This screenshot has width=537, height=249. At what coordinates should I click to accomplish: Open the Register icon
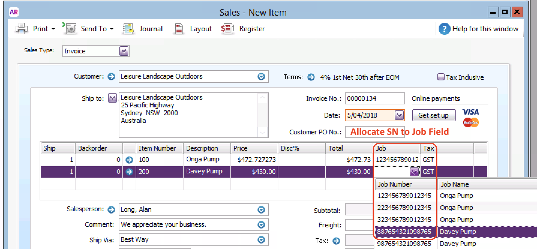coord(227,29)
